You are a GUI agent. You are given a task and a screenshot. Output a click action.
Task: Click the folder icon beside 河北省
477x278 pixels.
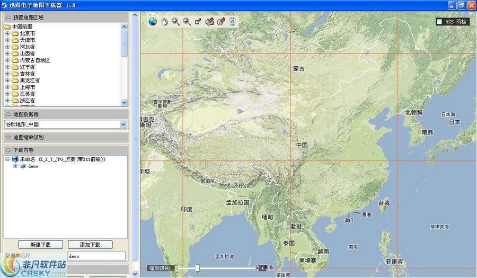15,47
